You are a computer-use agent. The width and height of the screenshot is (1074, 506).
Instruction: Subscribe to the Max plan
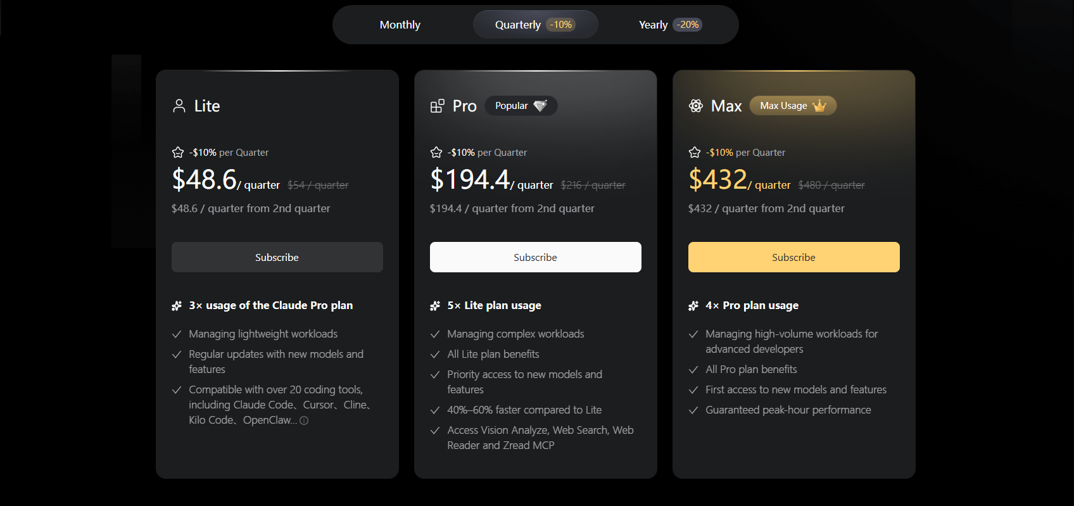[x=794, y=257]
